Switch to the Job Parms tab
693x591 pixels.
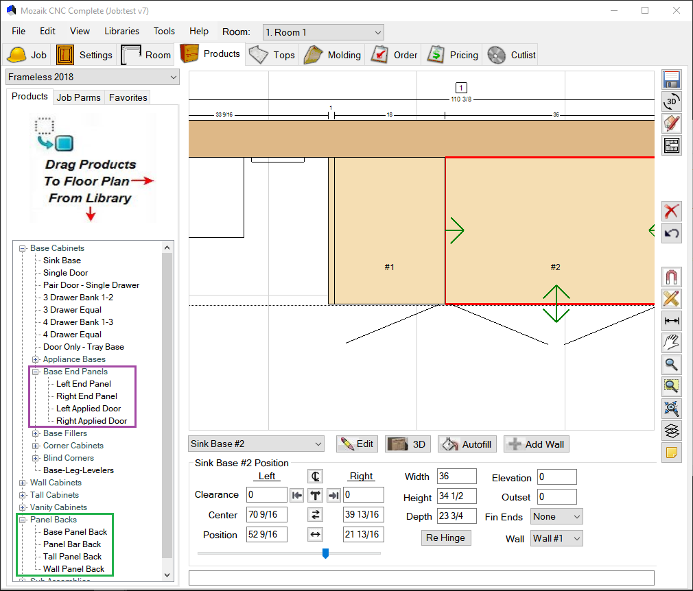[78, 97]
